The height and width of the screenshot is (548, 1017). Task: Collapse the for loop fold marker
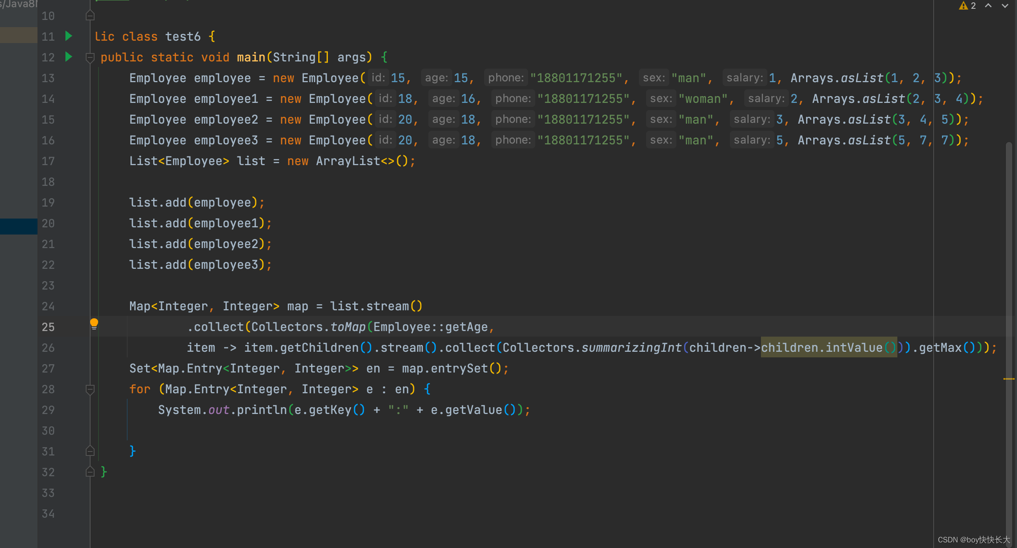(90, 390)
